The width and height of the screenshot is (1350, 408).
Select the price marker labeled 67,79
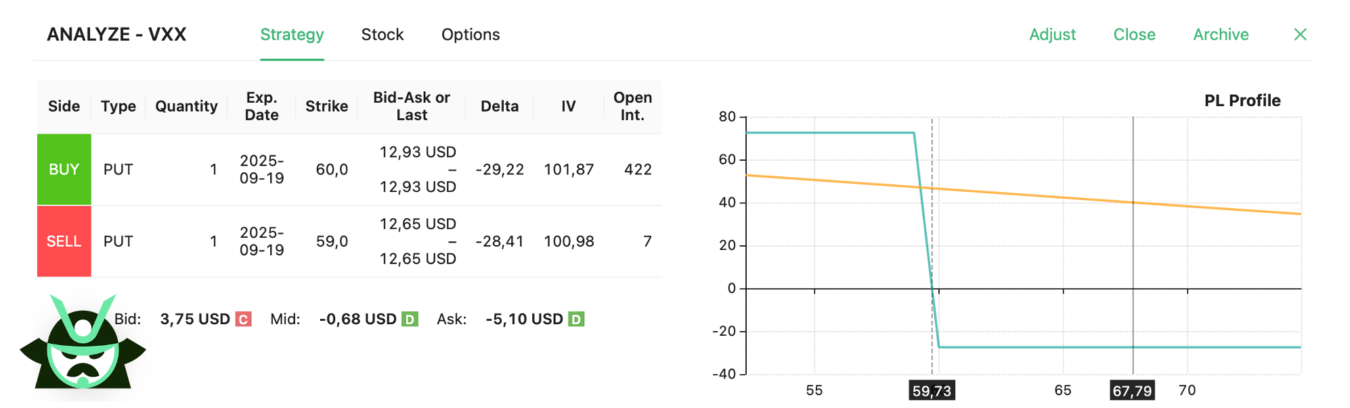pos(1133,390)
